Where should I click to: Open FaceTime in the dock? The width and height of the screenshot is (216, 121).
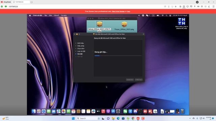pyautogui.click(x=69, y=111)
